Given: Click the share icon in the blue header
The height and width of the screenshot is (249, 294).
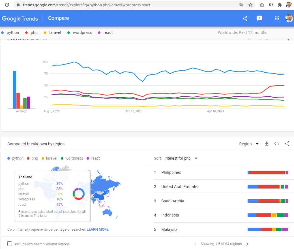Looking at the screenshot, I should coord(245,18).
